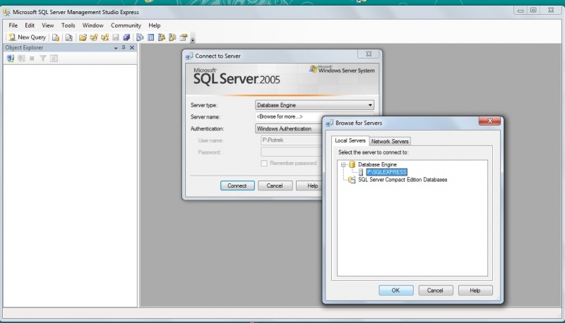Click OK in Browse for Servers

[x=395, y=291]
